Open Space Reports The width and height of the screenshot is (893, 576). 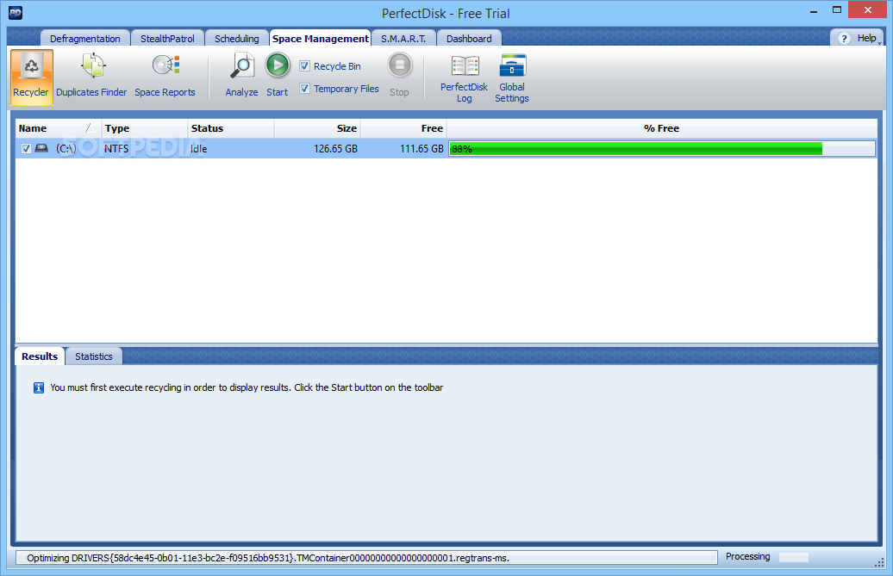[165, 77]
